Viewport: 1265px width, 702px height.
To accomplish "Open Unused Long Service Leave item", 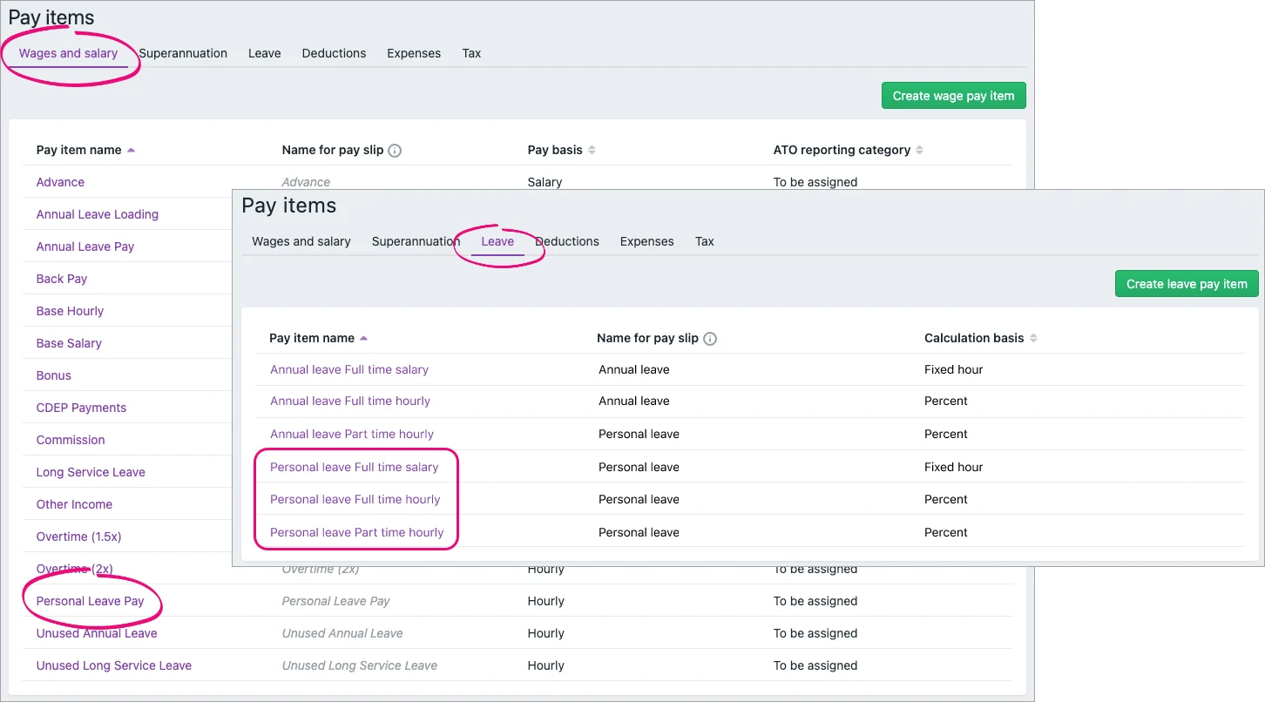I will point(113,665).
